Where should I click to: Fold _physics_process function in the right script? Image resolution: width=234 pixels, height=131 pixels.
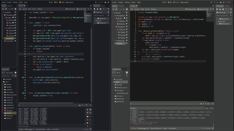click(x=137, y=31)
